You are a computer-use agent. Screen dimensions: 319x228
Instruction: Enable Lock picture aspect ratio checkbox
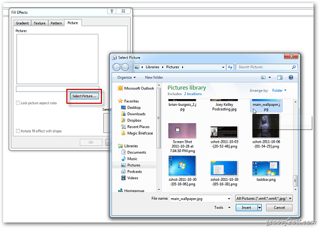tap(18, 103)
